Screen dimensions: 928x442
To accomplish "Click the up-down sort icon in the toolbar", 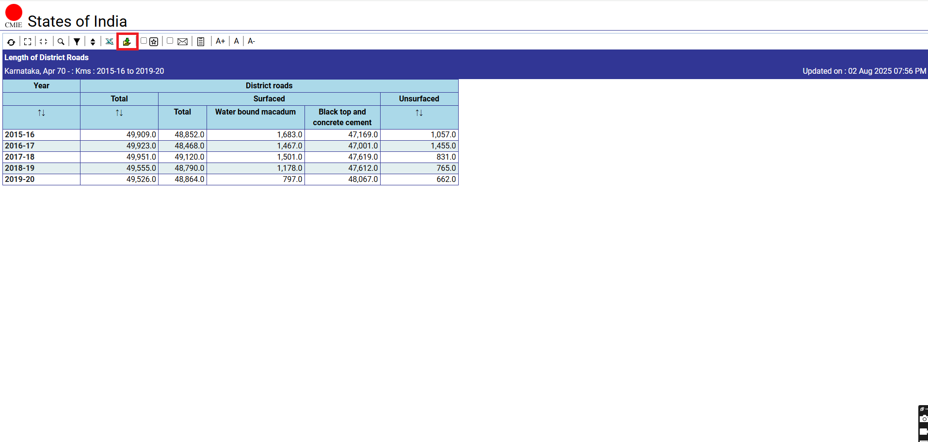I will [93, 42].
